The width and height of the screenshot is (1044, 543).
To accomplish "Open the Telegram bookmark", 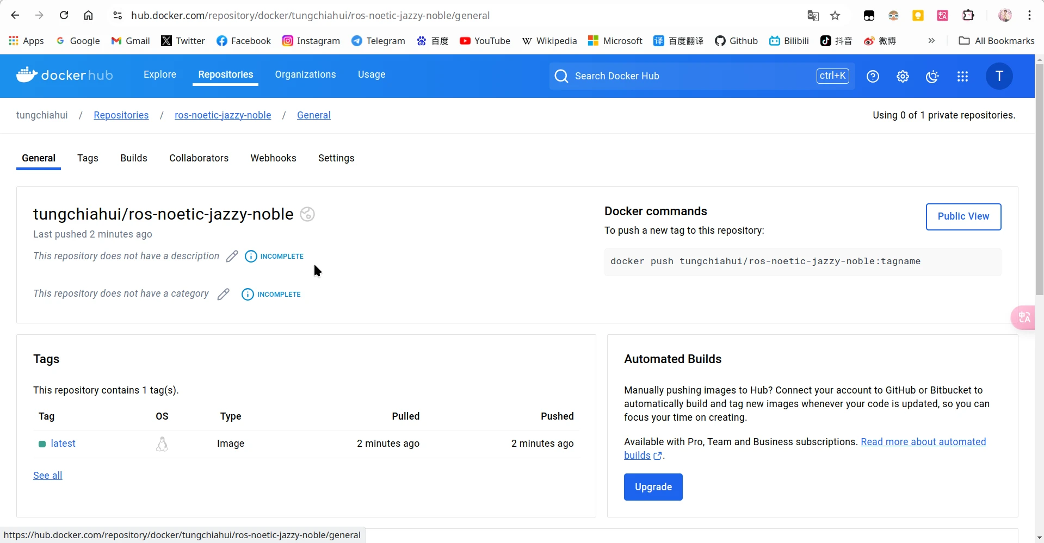I will (x=378, y=41).
